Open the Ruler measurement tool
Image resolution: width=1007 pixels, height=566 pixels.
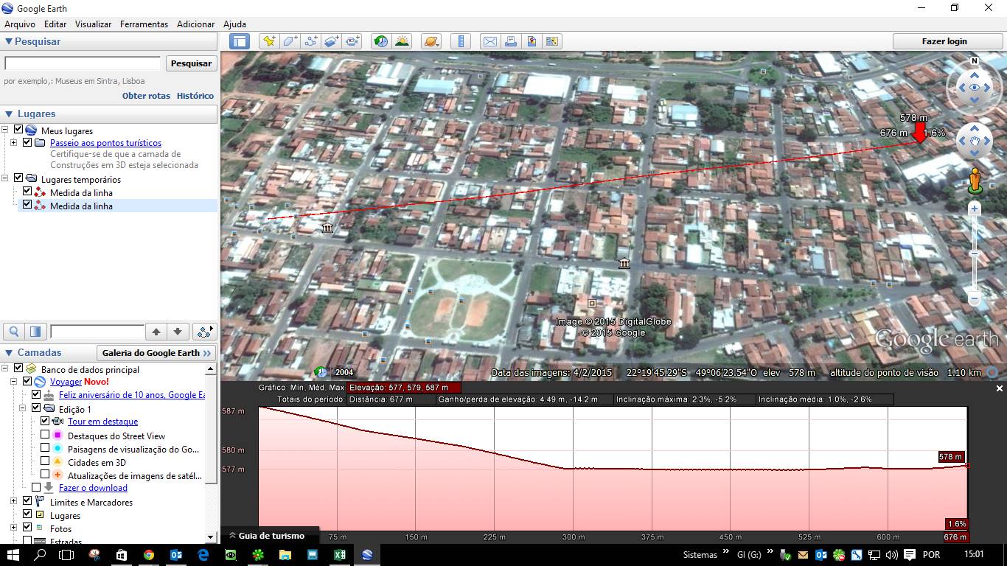click(461, 41)
